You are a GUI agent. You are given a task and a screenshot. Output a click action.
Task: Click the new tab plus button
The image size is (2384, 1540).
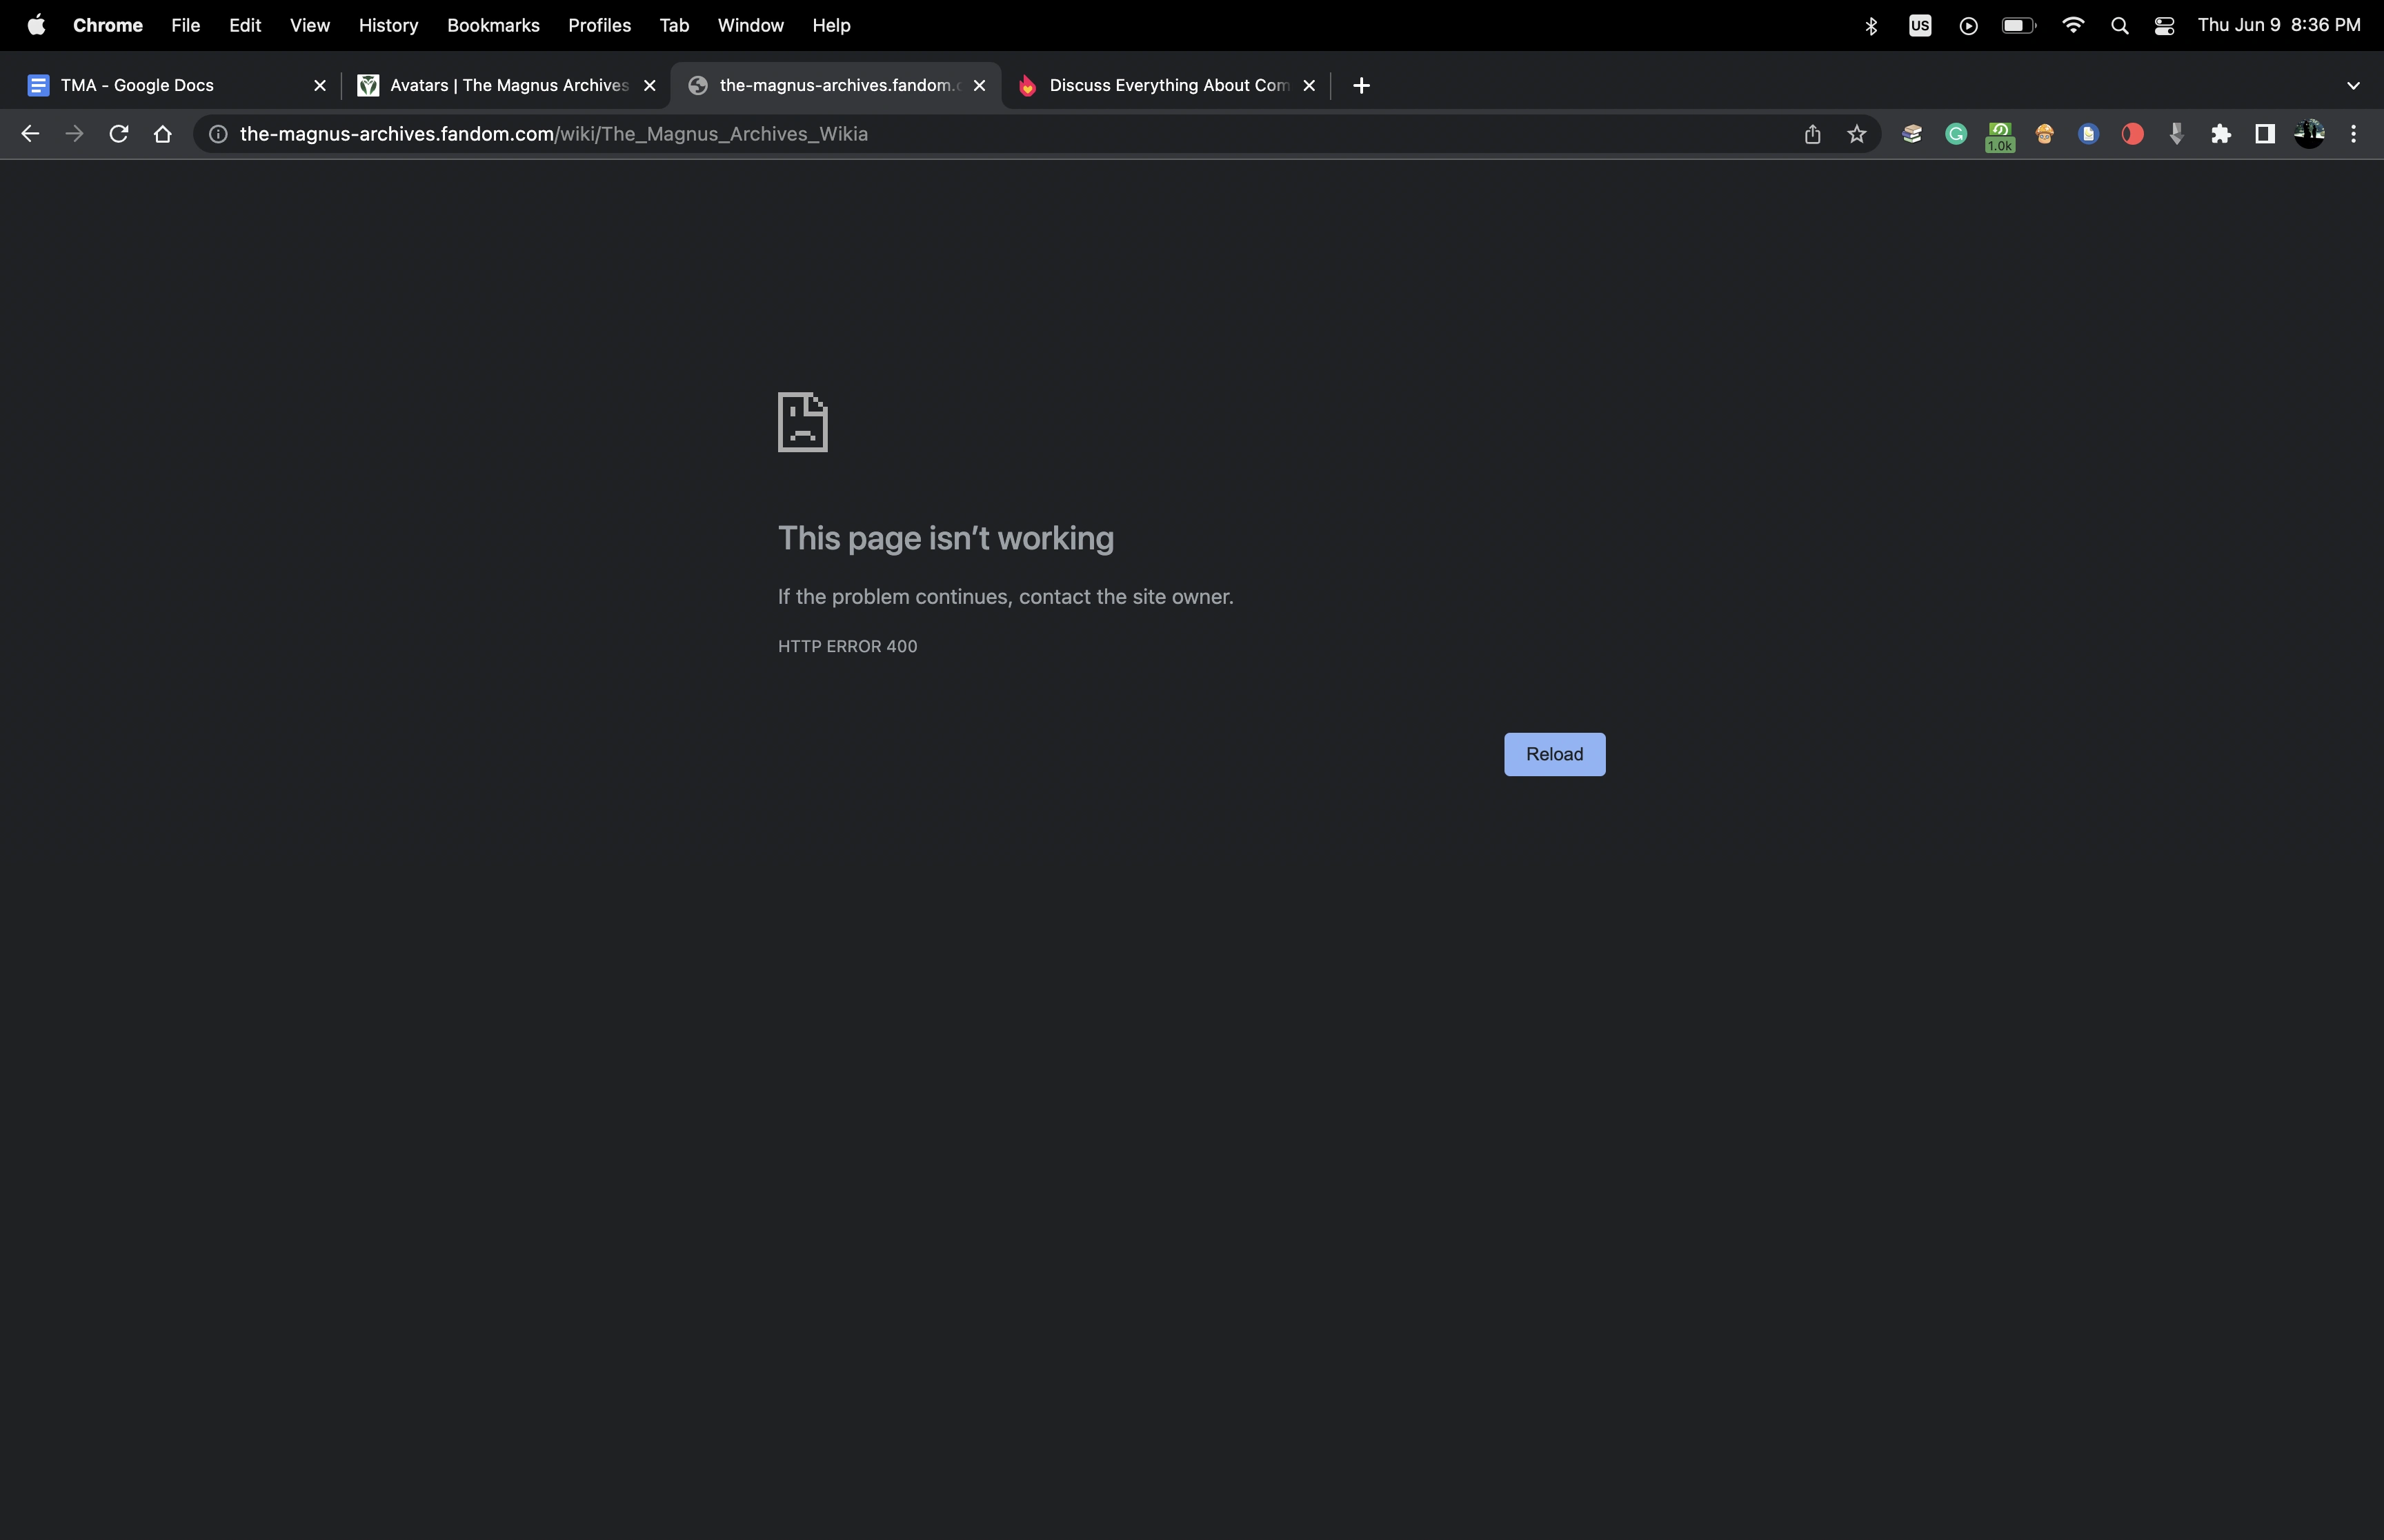click(1360, 85)
